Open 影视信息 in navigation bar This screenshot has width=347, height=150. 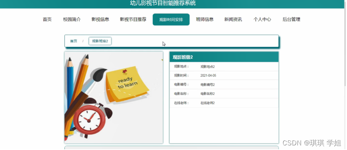tap(100, 20)
